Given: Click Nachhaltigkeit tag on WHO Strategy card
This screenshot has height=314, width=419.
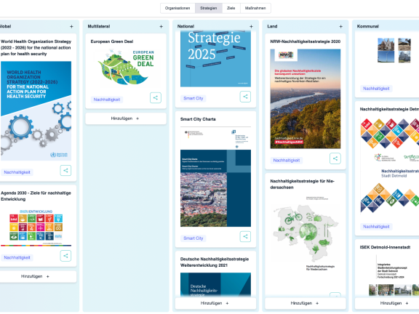Looking at the screenshot, I should click(17, 172).
